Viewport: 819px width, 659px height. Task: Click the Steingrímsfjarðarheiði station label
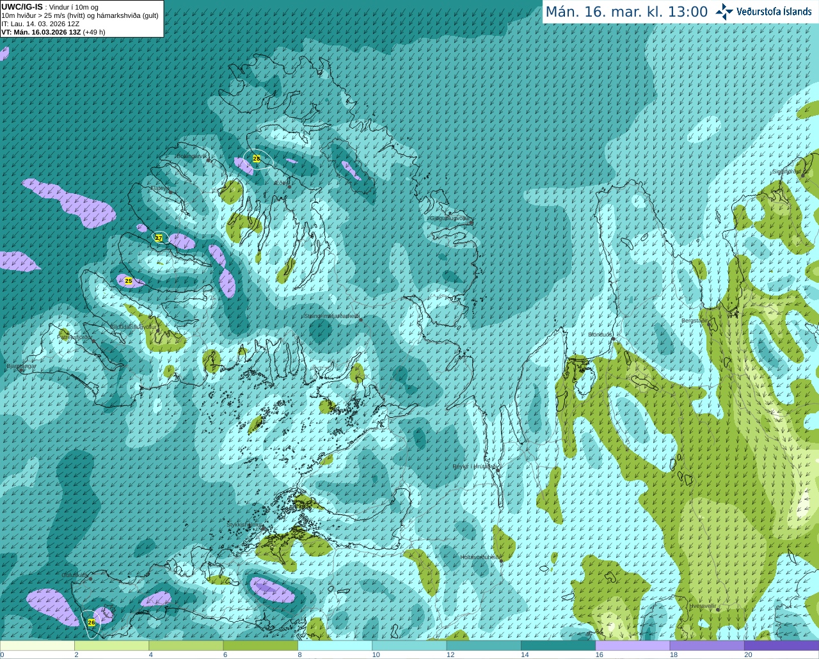[x=331, y=316]
